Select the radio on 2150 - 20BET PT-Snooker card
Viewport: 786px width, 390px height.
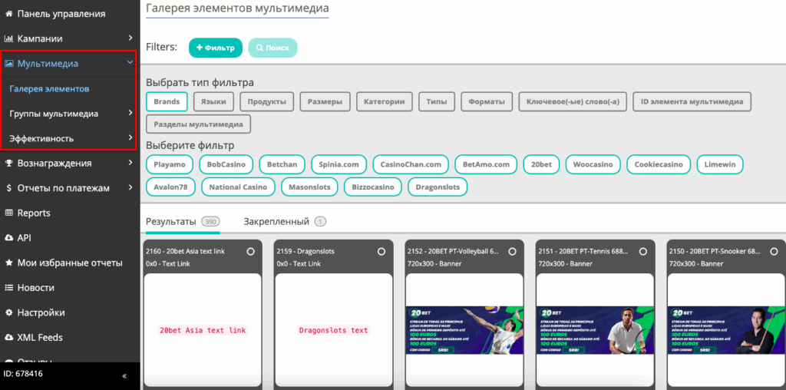tap(774, 252)
